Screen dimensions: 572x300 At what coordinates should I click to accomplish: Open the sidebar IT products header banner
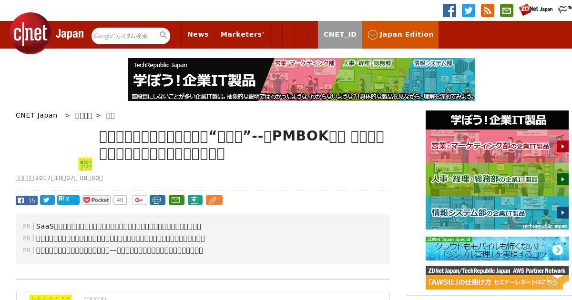497,120
